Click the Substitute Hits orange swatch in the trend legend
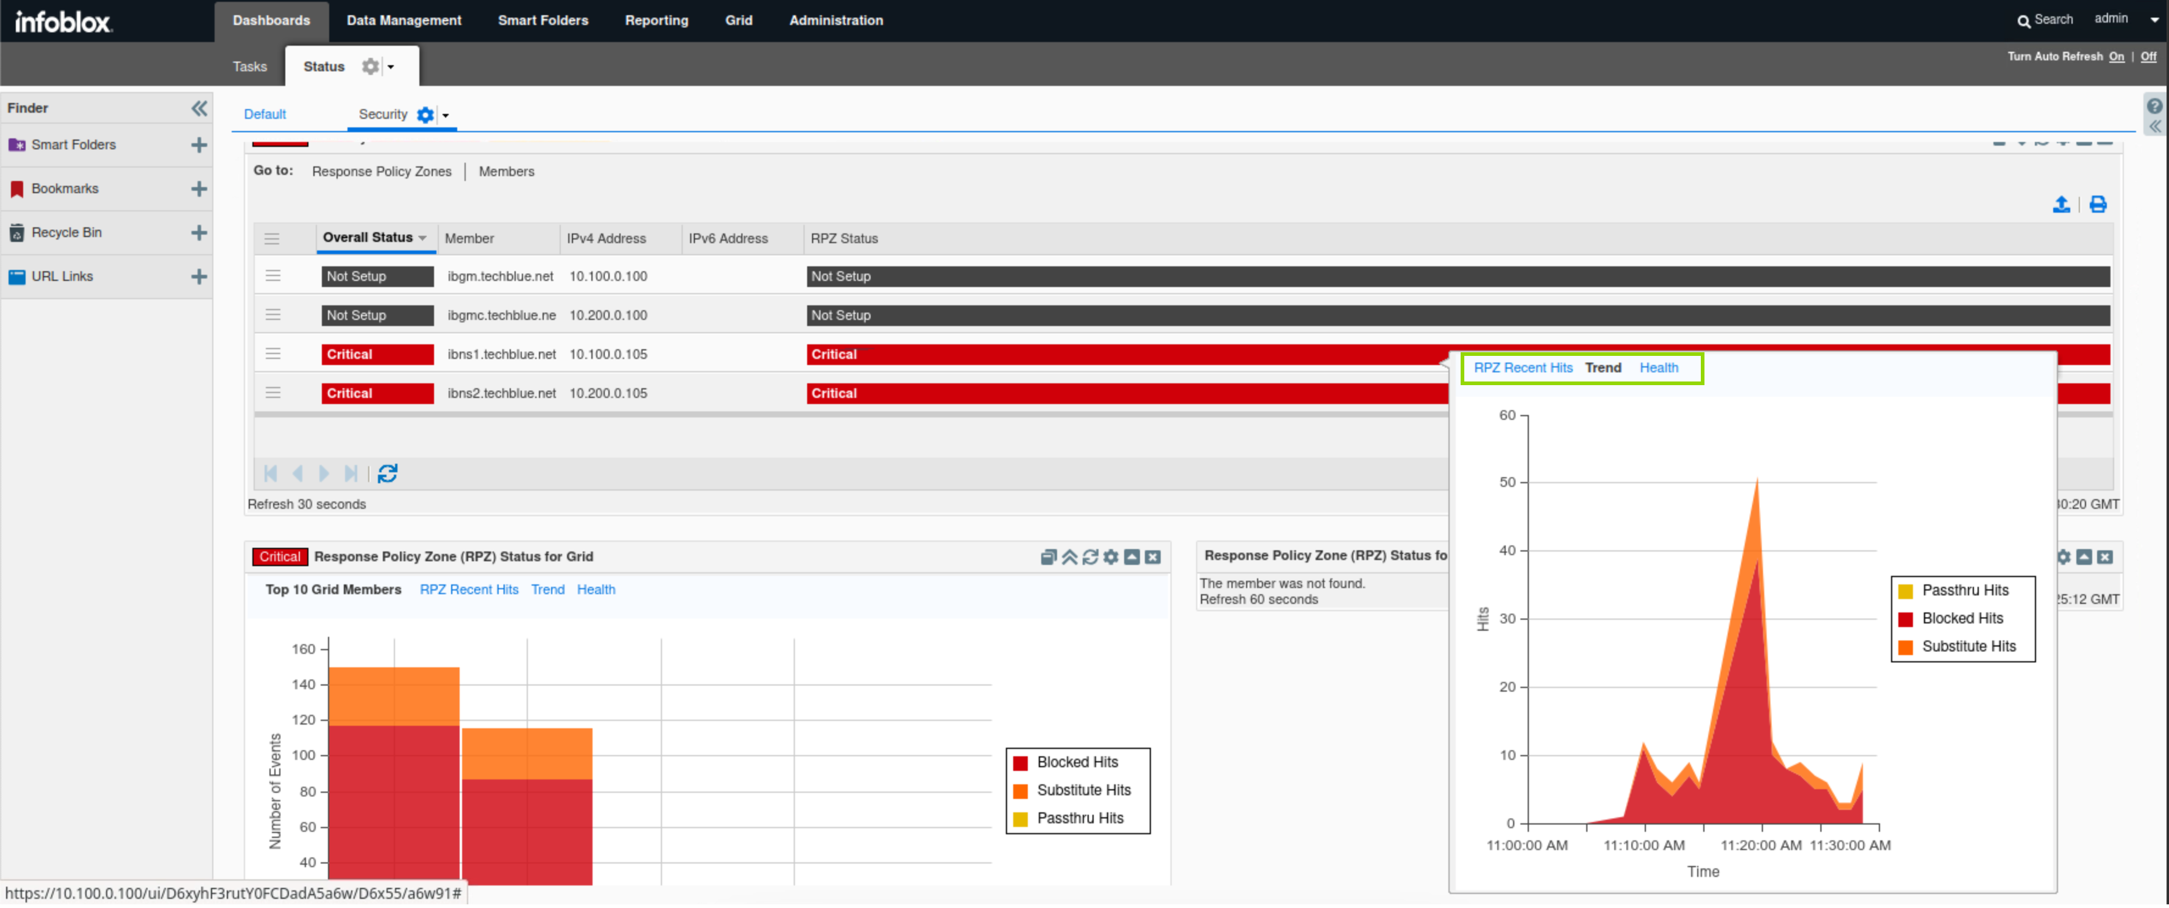The height and width of the screenshot is (908, 2169). (1906, 647)
